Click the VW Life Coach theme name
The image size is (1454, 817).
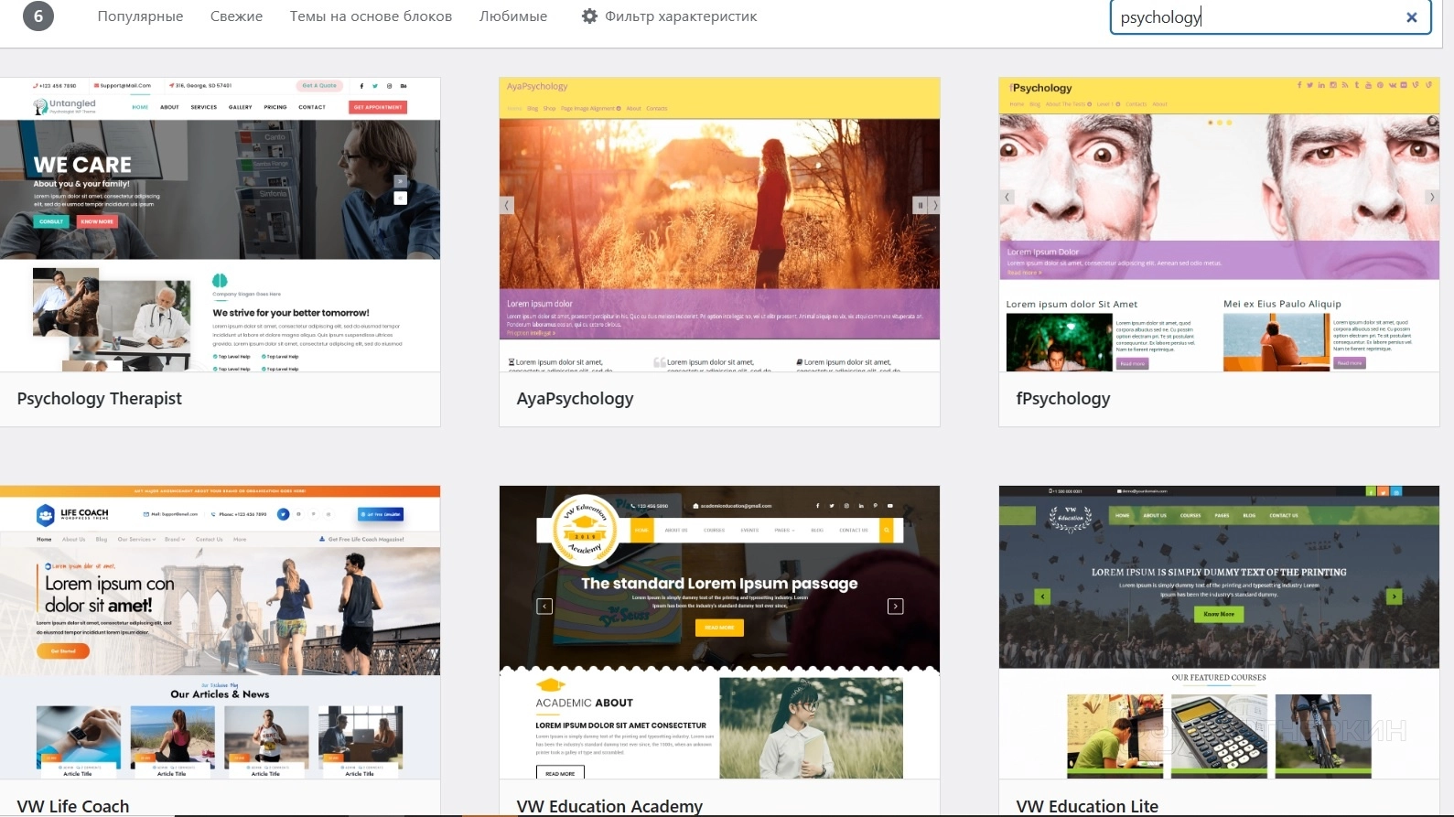click(x=73, y=806)
